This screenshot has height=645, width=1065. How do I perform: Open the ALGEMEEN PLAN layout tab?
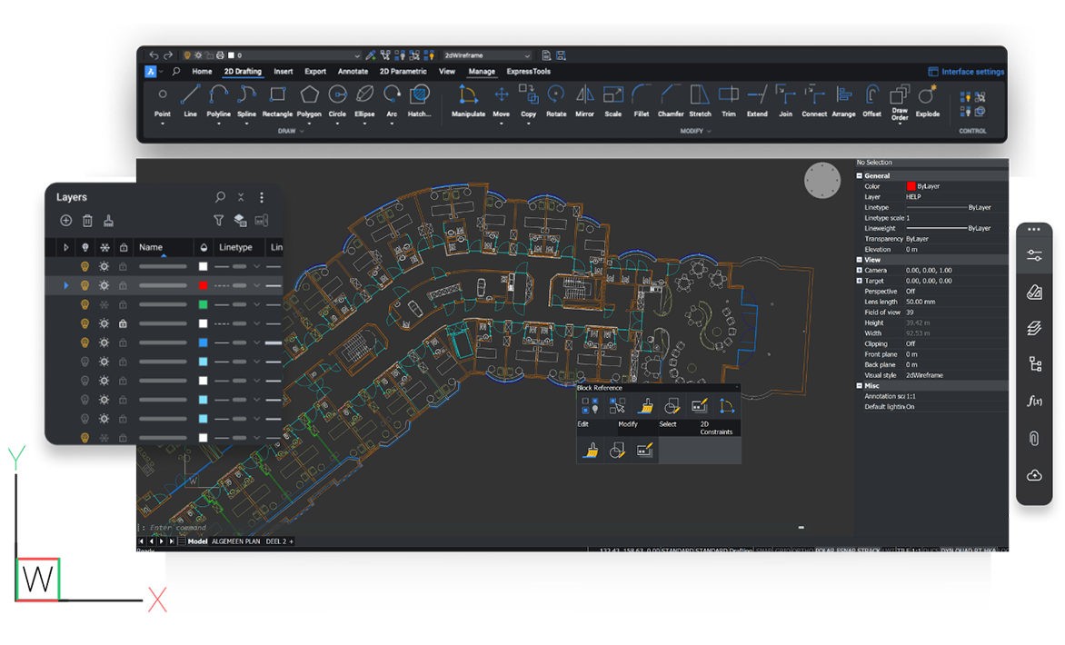point(234,541)
